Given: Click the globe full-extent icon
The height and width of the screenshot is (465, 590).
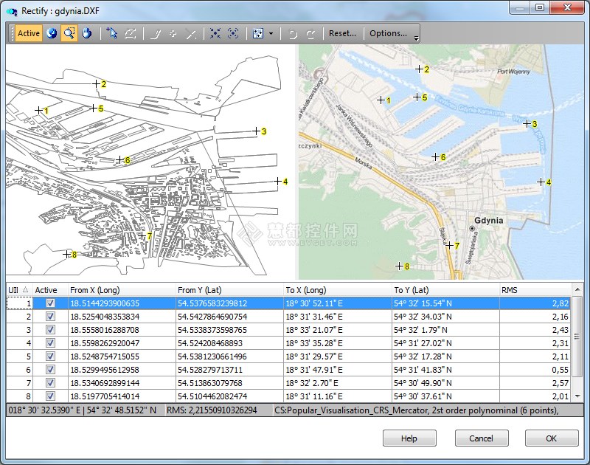Looking at the screenshot, I should point(52,33).
